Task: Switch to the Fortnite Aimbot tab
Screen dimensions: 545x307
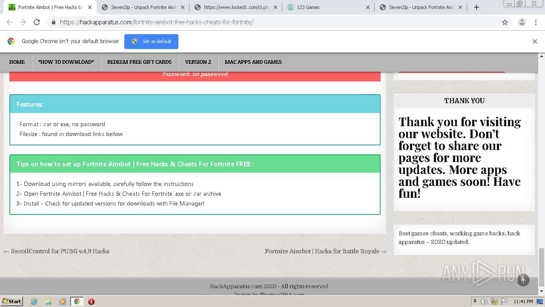Action: (x=50, y=7)
